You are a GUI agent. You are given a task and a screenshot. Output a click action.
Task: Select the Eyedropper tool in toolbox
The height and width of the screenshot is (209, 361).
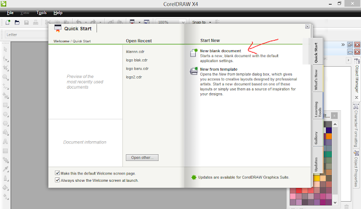tap(6, 169)
